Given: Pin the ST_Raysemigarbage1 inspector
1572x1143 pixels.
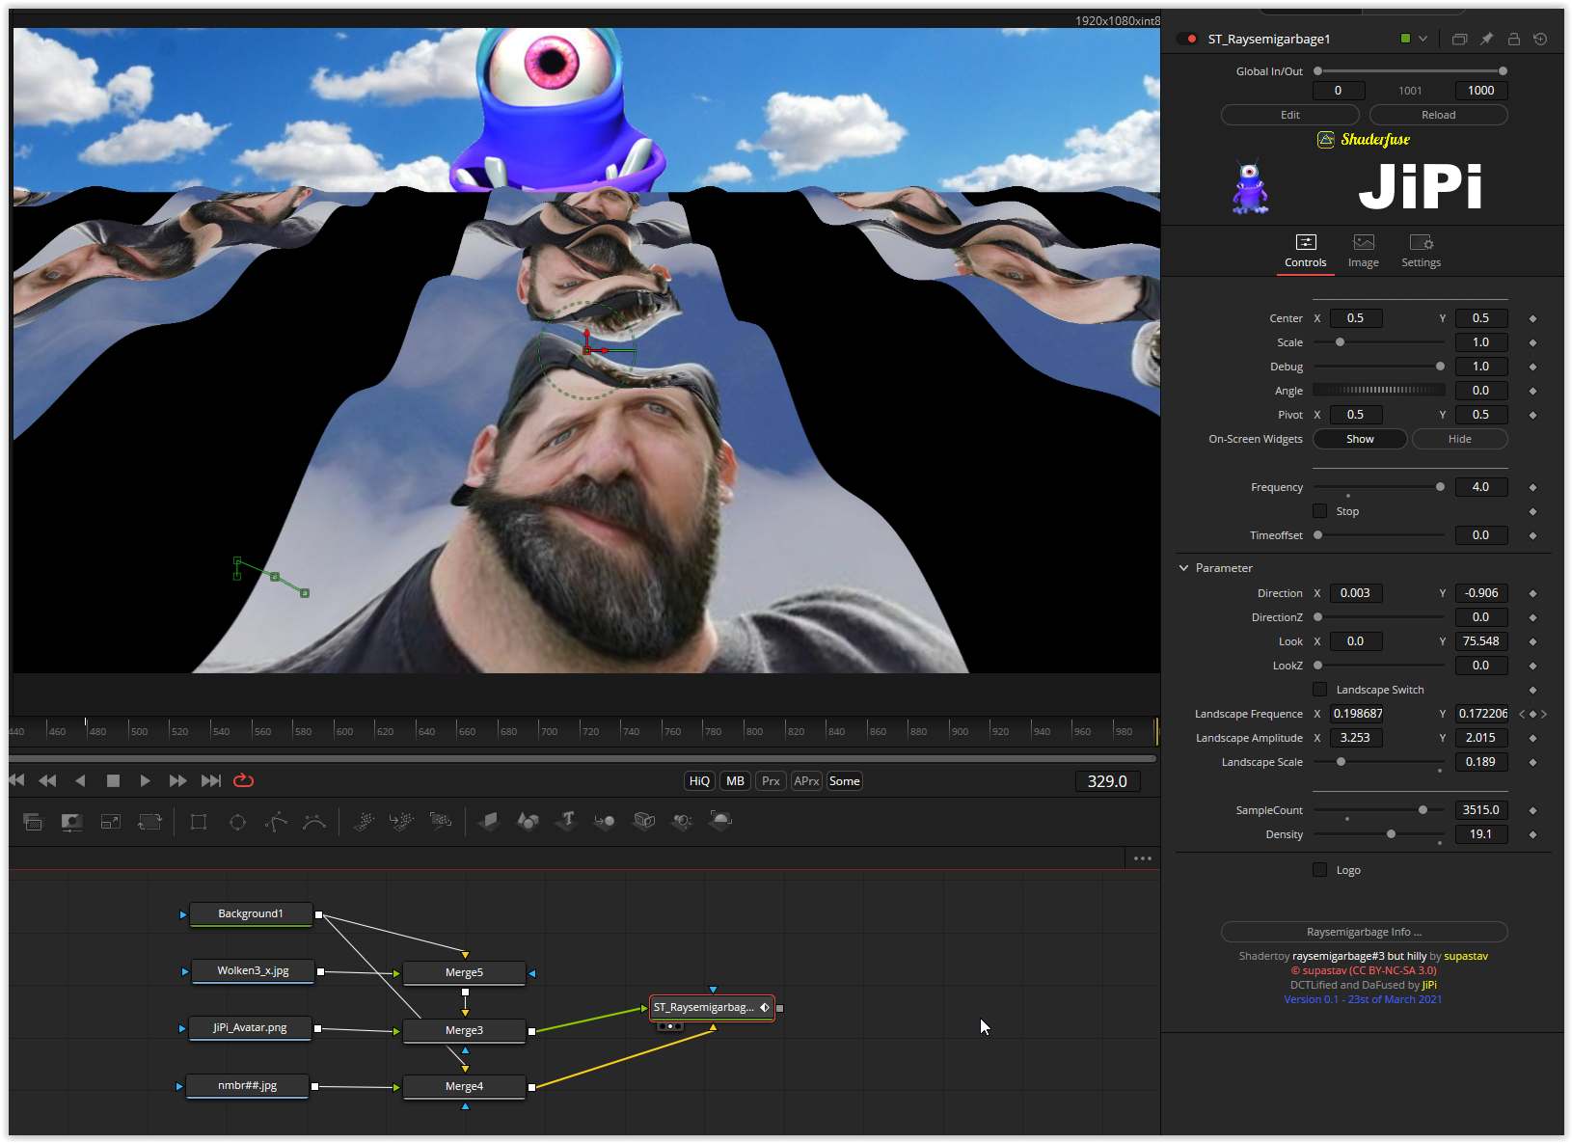Looking at the screenshot, I should [1486, 40].
